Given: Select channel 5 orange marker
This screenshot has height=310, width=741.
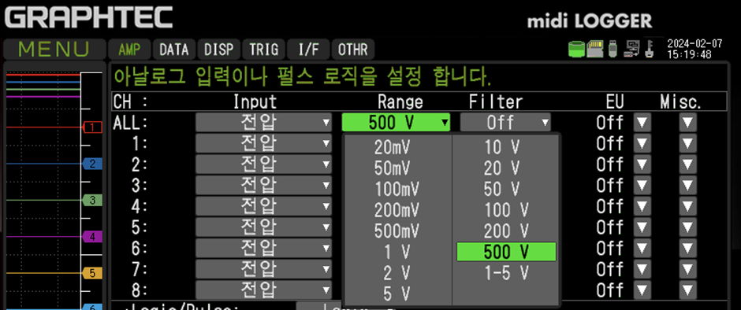Looking at the screenshot, I should (x=92, y=273).
